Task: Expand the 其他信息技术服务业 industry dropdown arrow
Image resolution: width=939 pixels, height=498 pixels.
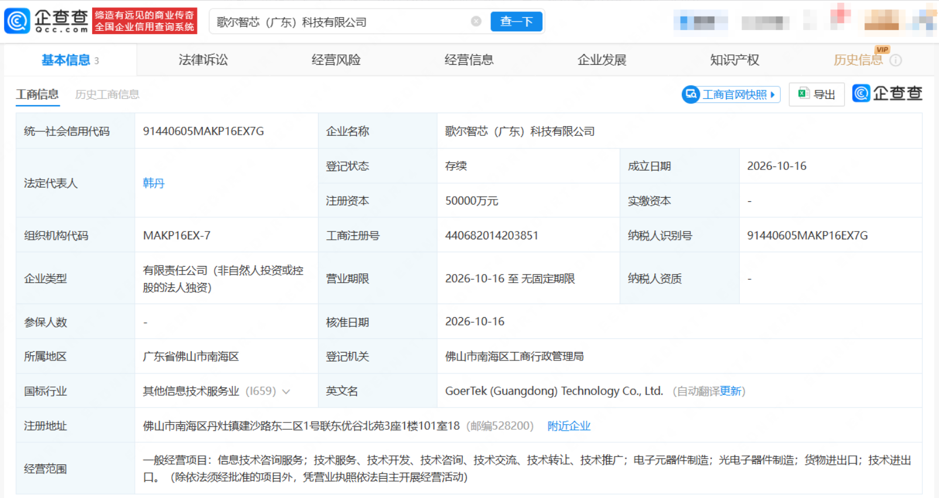Action: [x=286, y=391]
